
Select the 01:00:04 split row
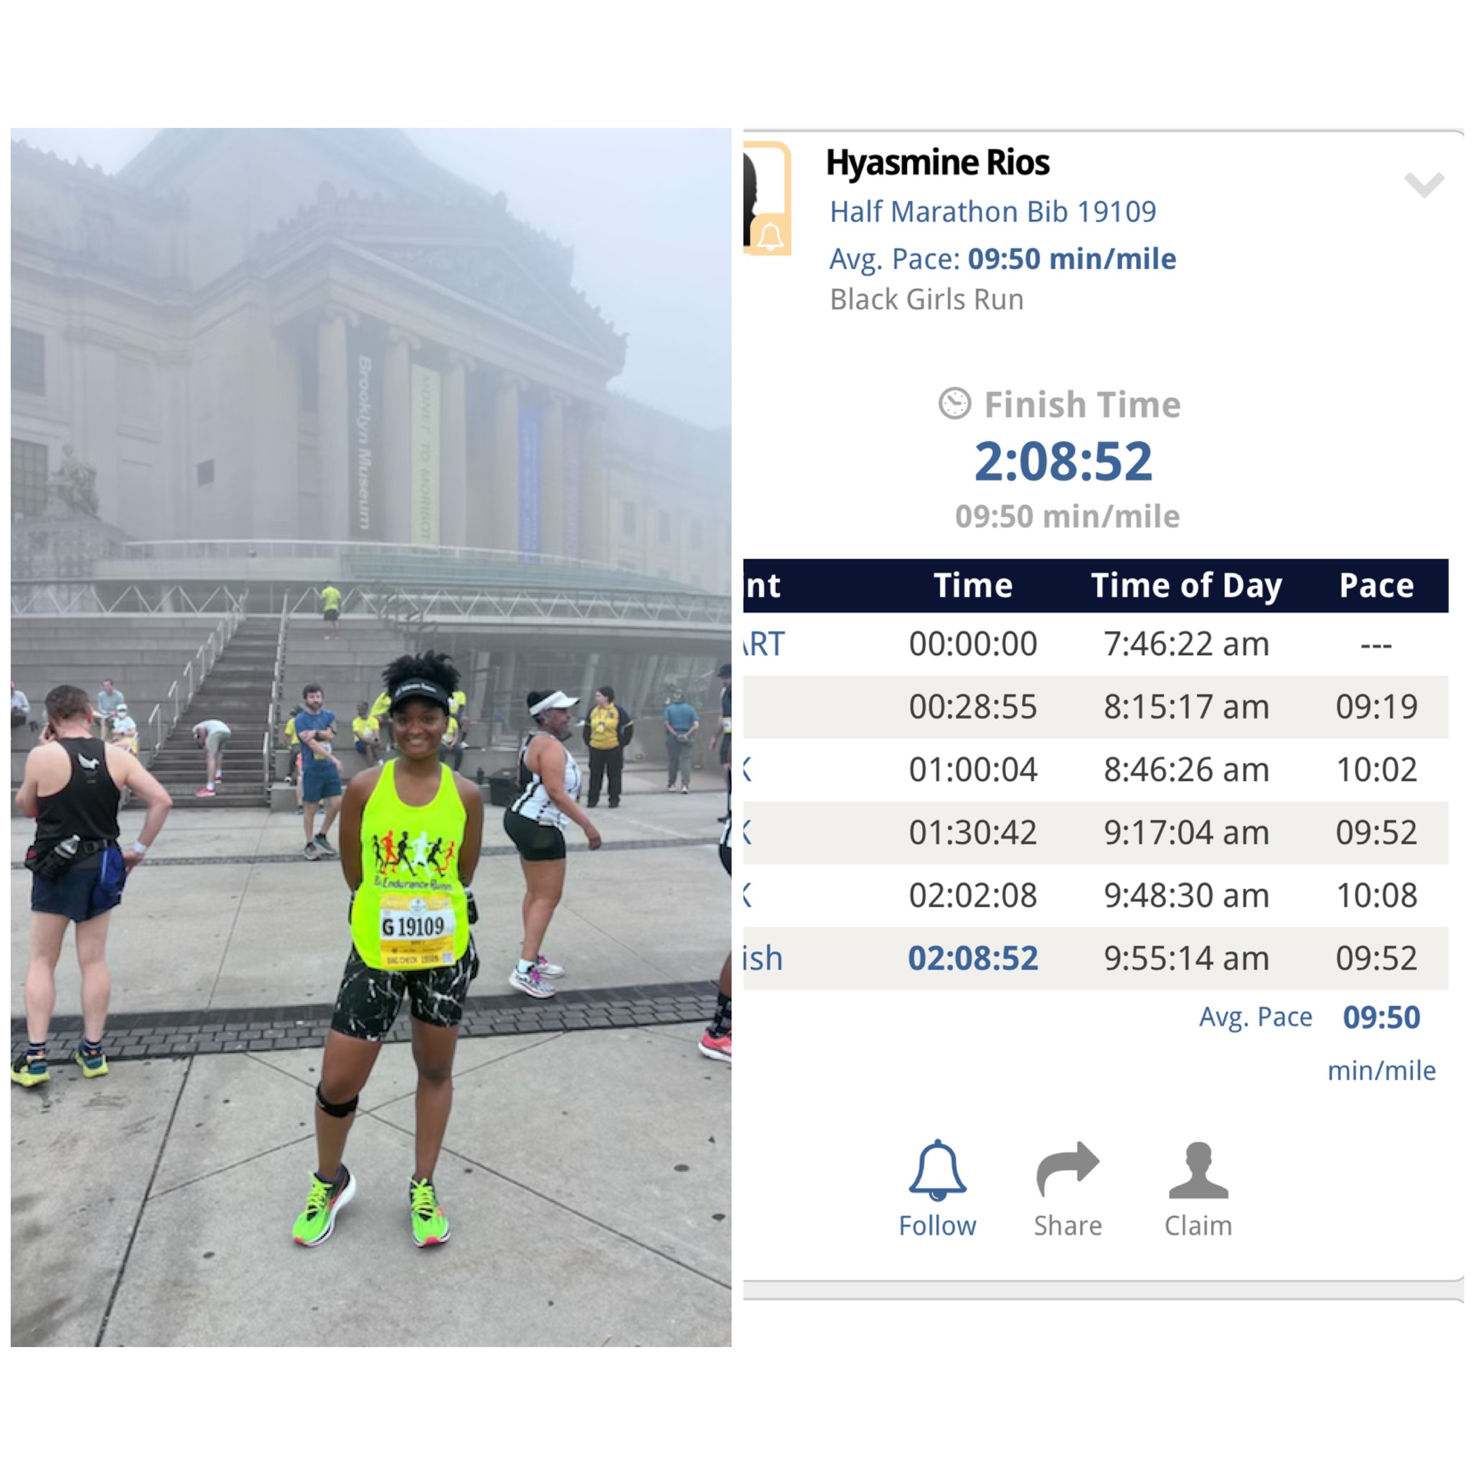(x=1096, y=769)
